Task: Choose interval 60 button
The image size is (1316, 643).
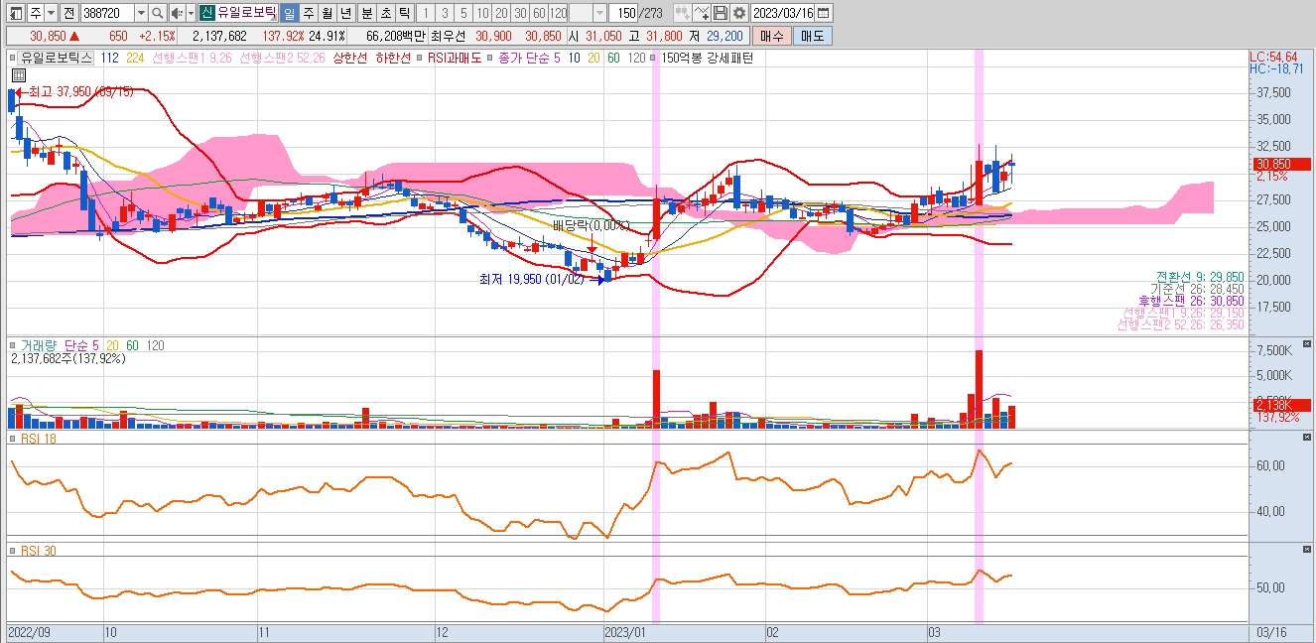Action: 538,13
